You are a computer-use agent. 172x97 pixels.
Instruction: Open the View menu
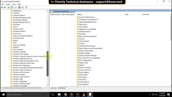(x=14, y=4)
